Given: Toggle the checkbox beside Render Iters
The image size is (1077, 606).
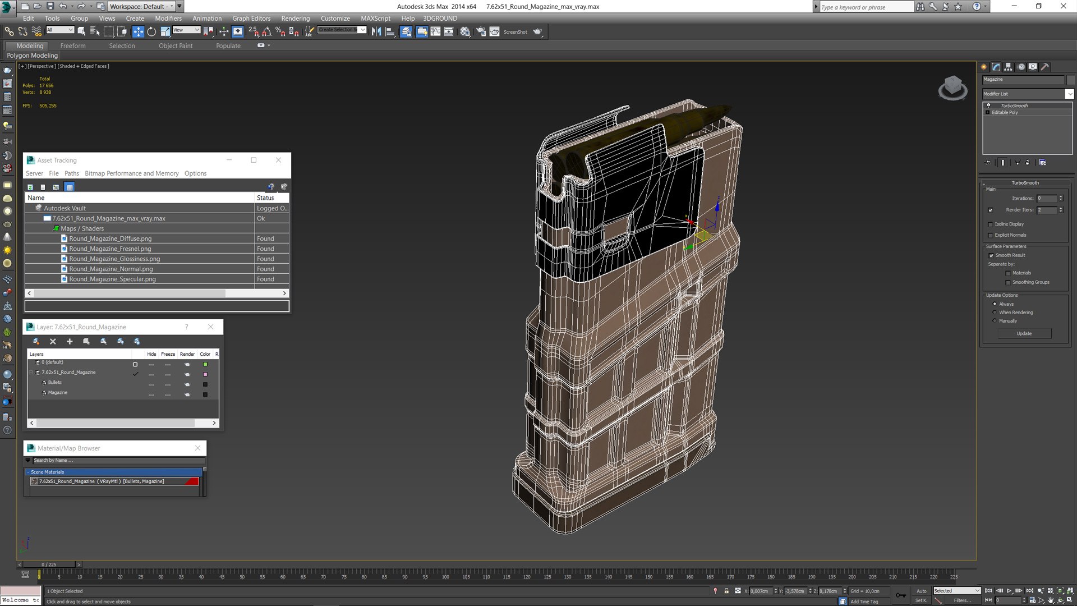Looking at the screenshot, I should point(991,210).
